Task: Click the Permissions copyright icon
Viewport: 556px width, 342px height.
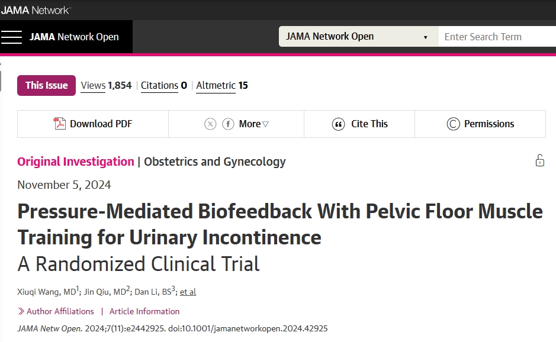Action: pos(453,124)
